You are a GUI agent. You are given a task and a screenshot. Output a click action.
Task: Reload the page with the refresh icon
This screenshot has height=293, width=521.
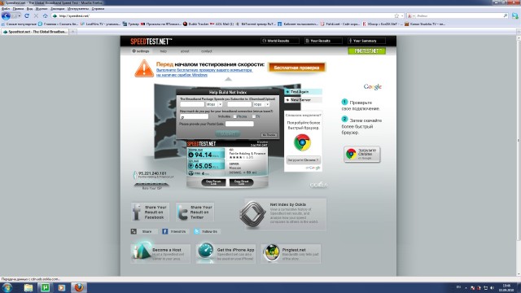[27, 15]
